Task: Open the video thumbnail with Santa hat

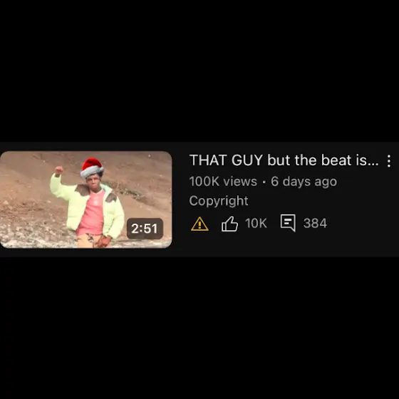Action: [85, 199]
